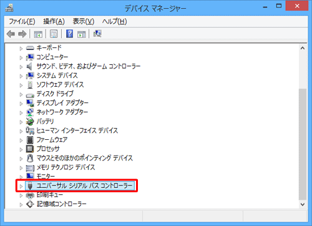The width and height of the screenshot is (312, 226).
Task: Select the システム デバイス label
Action: coord(57,76)
